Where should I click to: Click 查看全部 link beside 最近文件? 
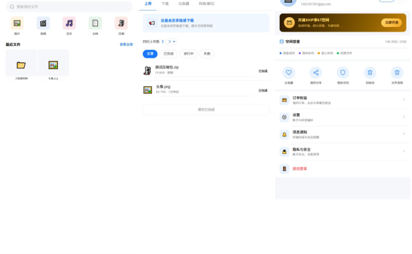tap(126, 44)
